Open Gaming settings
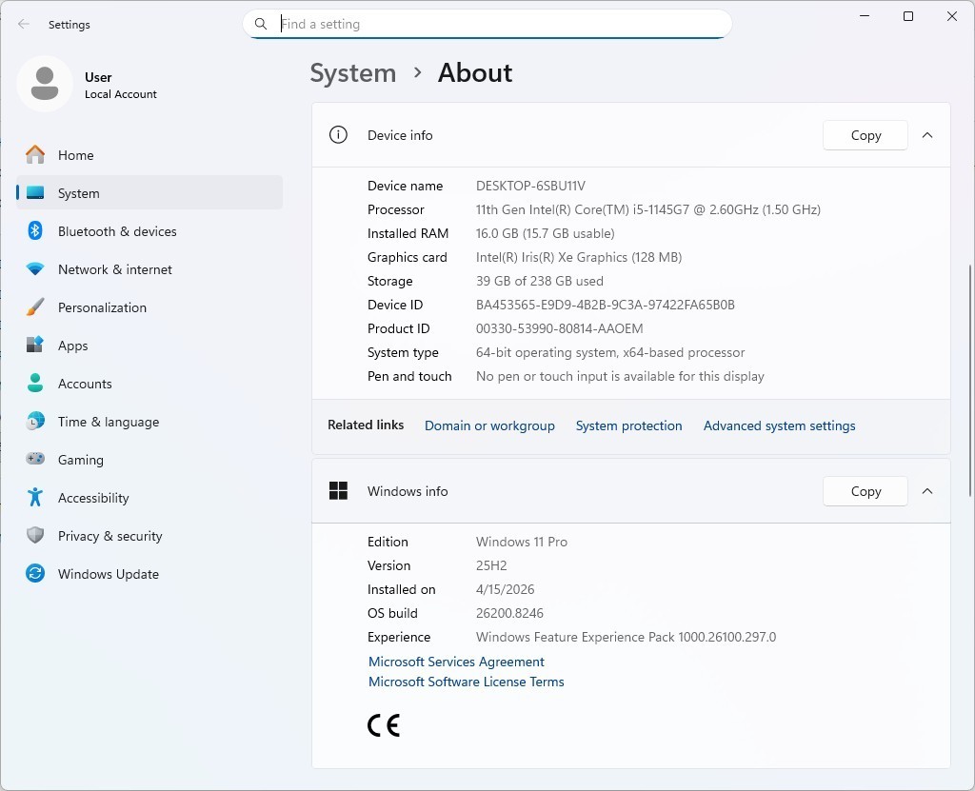975x791 pixels. click(x=149, y=459)
